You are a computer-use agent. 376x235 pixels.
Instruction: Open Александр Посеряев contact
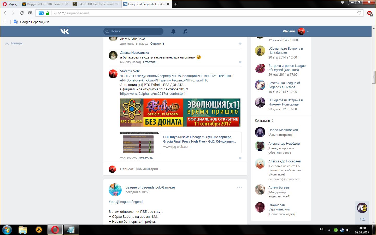[x=285, y=161]
